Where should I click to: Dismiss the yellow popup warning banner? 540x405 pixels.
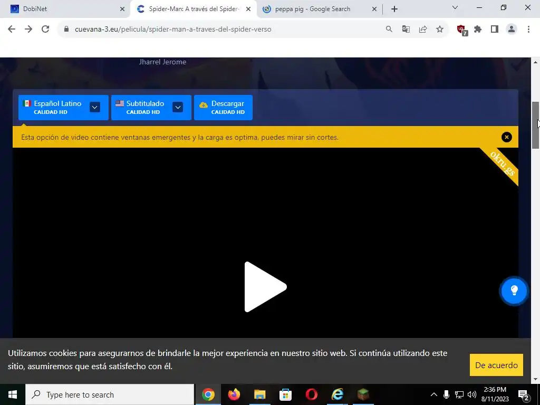pos(507,137)
